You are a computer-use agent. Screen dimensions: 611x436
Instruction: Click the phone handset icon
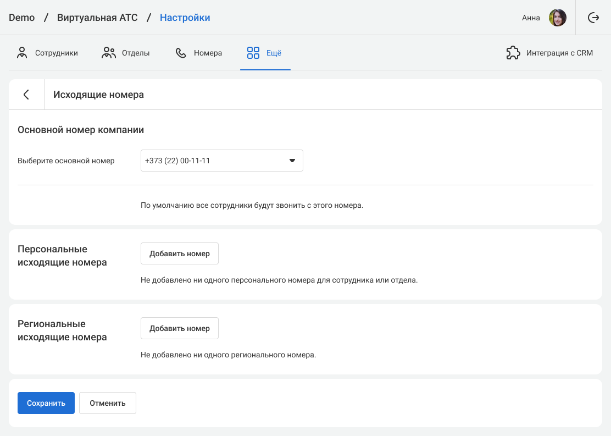click(181, 53)
